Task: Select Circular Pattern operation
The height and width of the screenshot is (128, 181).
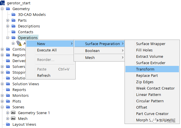Action: pos(150,101)
